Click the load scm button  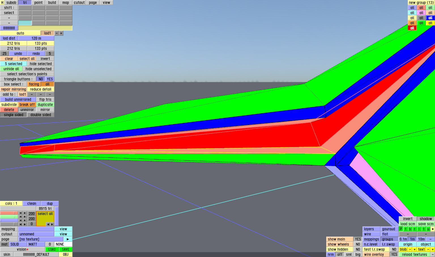coord(408,224)
